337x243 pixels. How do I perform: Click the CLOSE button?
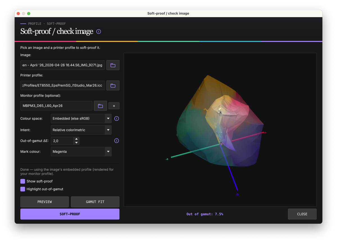(x=302, y=214)
